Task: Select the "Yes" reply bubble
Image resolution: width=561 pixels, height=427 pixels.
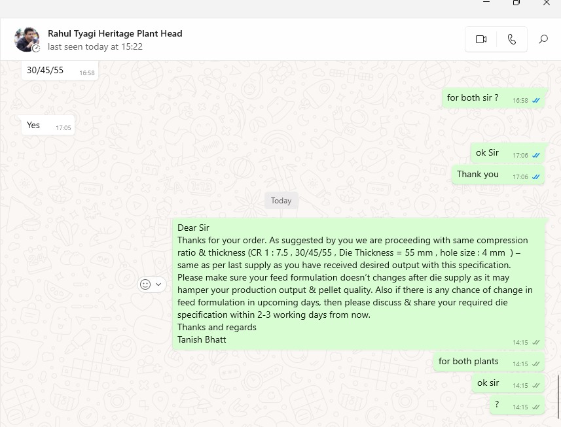Action: [34, 125]
